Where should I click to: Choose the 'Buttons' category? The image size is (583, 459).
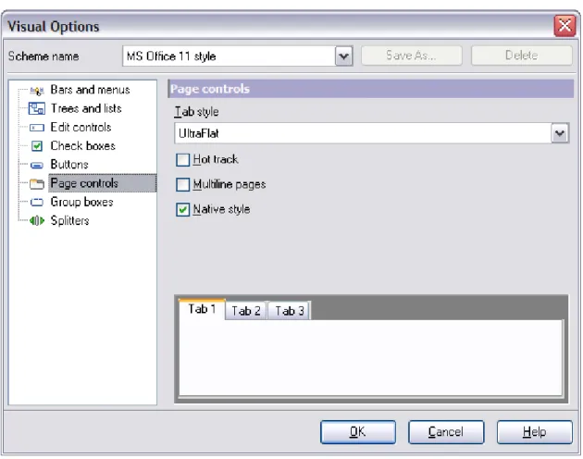[x=69, y=165]
